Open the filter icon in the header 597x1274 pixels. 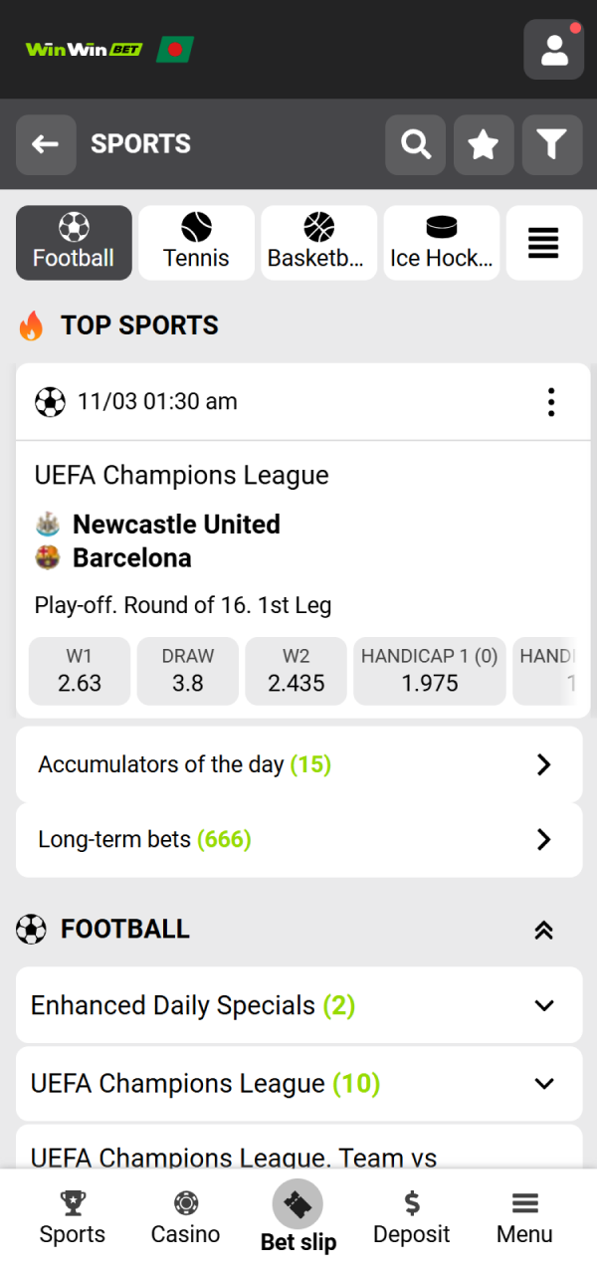[x=551, y=144]
